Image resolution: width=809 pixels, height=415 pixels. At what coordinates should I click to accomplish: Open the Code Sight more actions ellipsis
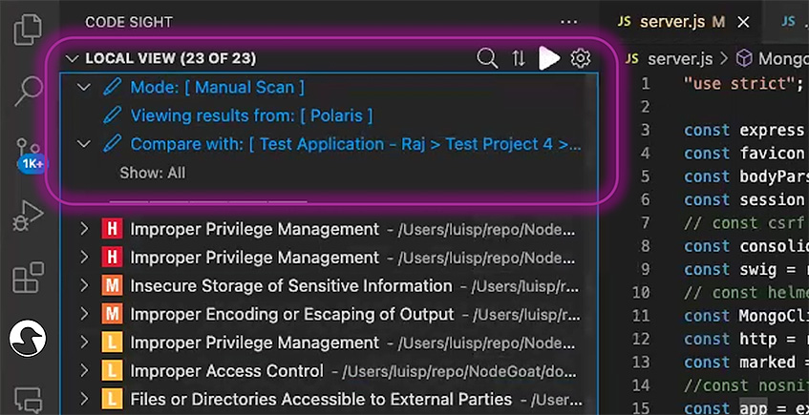[569, 21]
